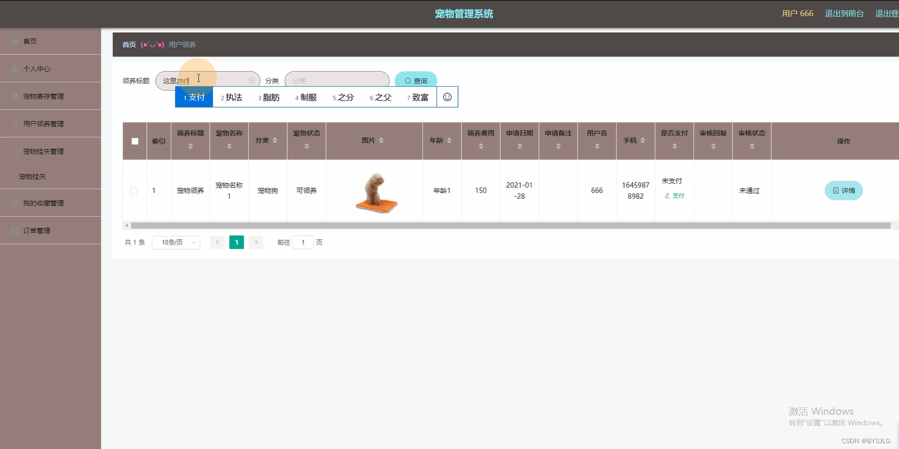
Task: Sort table by 申请日期 column arrows
Action: [520, 147]
